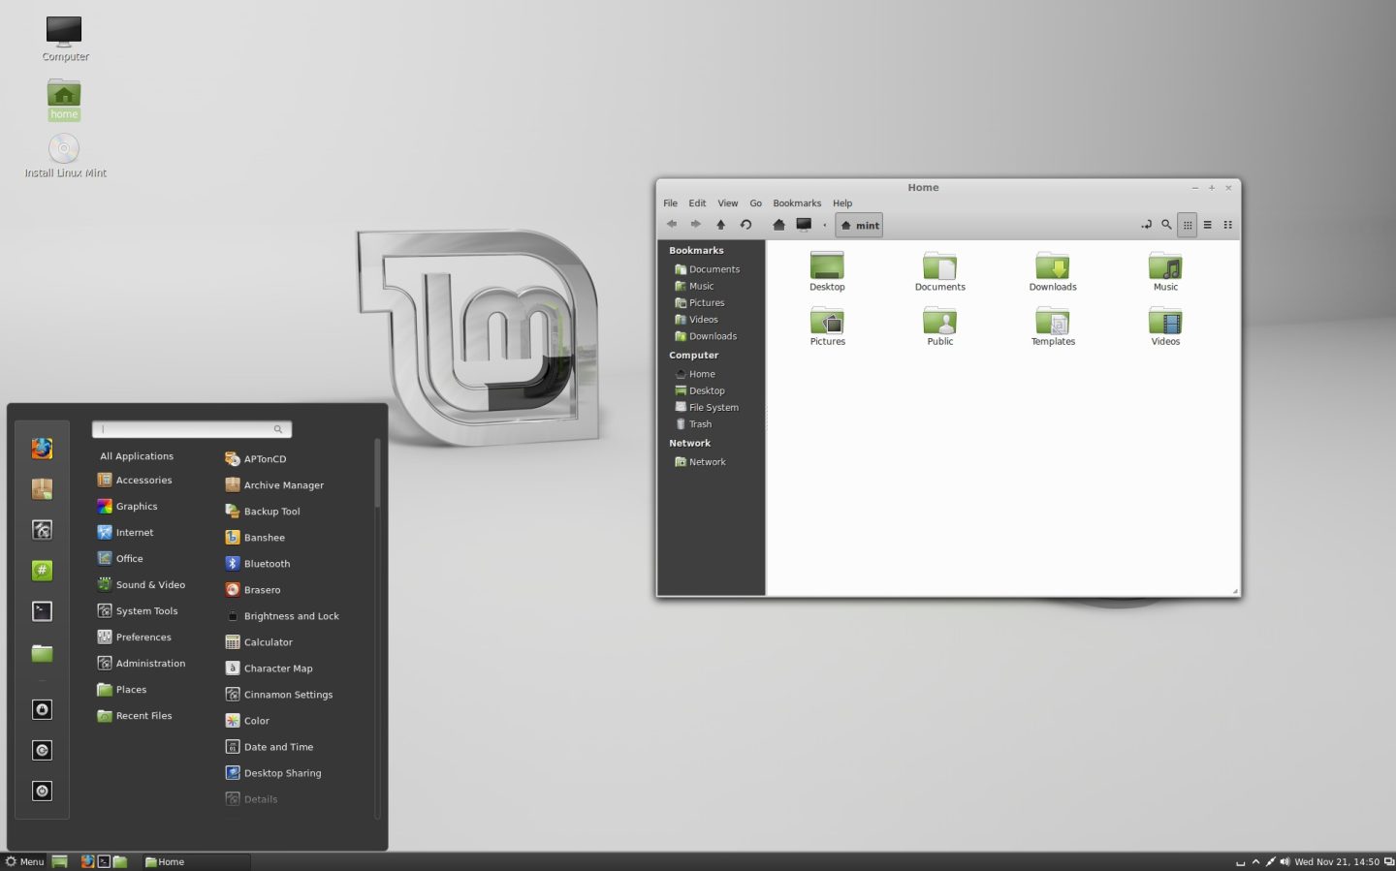Open the Sound & Video category
This screenshot has height=871, width=1396.
click(x=150, y=584)
